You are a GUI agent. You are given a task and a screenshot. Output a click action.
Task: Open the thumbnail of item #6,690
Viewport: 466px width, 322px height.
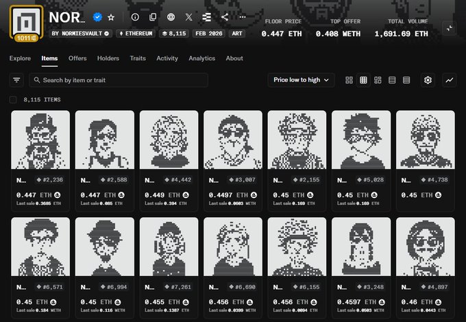tap(233, 247)
